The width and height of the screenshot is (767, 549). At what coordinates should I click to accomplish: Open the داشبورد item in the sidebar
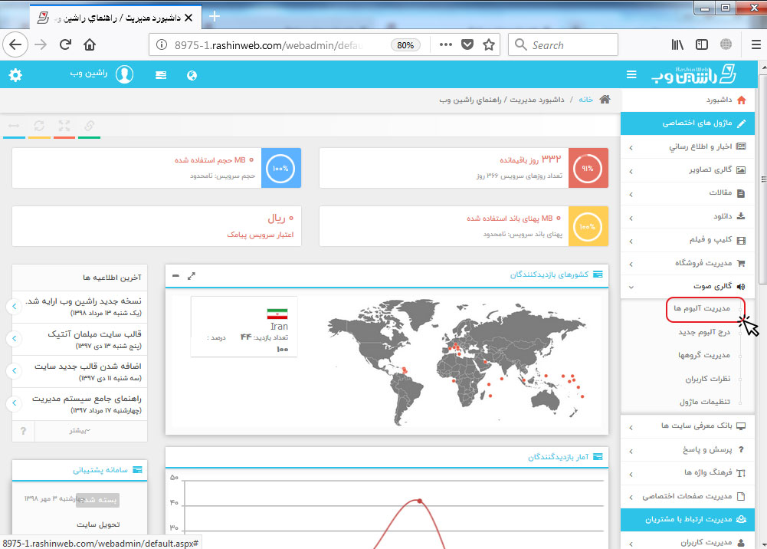pyautogui.click(x=688, y=100)
